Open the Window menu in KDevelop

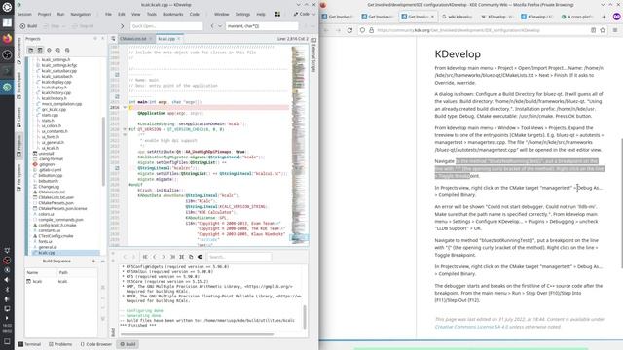coord(221,14)
